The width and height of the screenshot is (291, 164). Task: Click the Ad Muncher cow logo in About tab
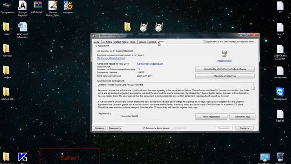[x=224, y=54]
